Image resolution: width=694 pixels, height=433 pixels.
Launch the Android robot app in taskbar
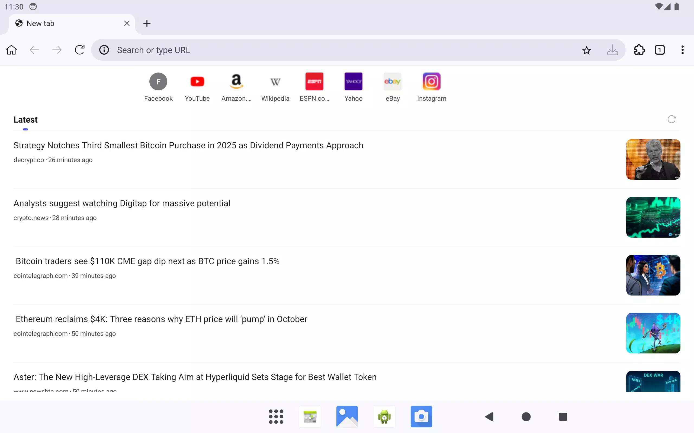(384, 417)
